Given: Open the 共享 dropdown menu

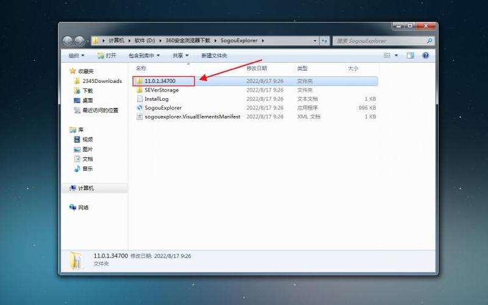Looking at the screenshot, I should [x=181, y=56].
